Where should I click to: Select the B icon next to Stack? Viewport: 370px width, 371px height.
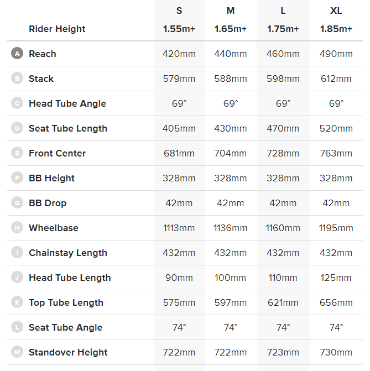point(17,79)
